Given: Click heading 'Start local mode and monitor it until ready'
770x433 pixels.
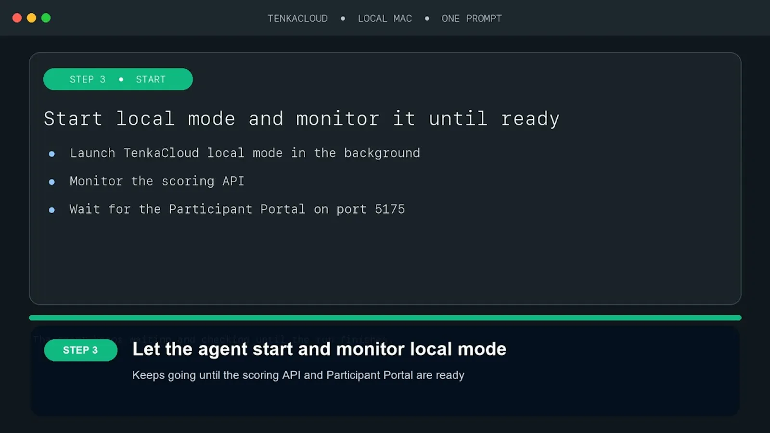Looking at the screenshot, I should [302, 118].
